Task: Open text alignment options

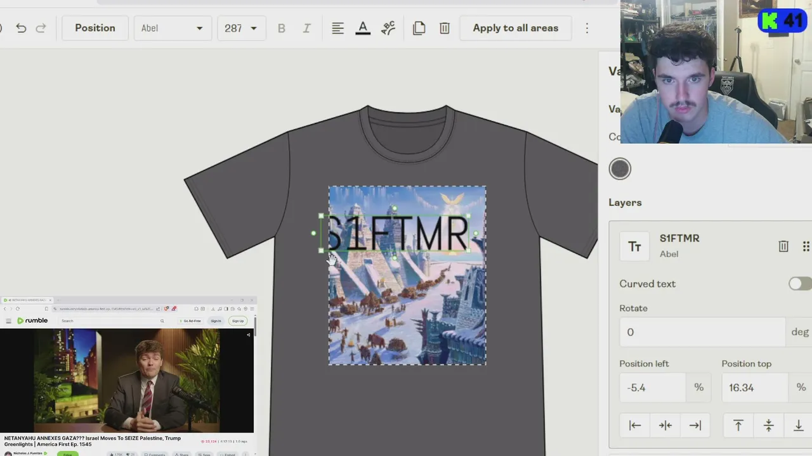Action: click(x=337, y=28)
